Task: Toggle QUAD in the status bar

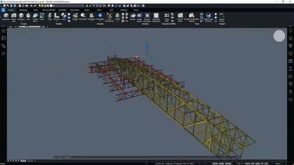Action: [258, 164]
